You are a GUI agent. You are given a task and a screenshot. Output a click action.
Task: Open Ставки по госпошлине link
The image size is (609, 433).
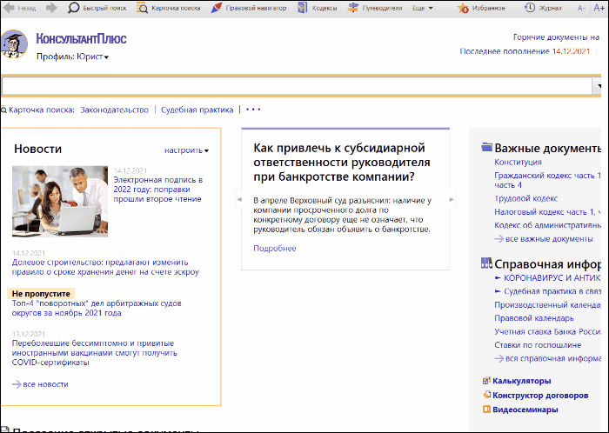pos(538,345)
